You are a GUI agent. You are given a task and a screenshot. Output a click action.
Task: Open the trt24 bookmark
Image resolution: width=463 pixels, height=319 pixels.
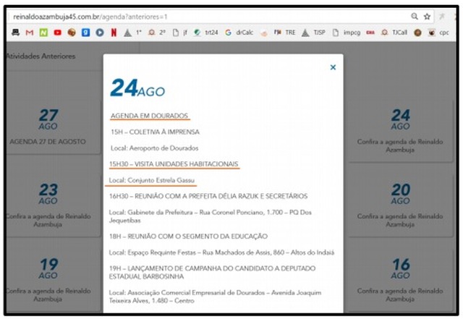(x=205, y=33)
